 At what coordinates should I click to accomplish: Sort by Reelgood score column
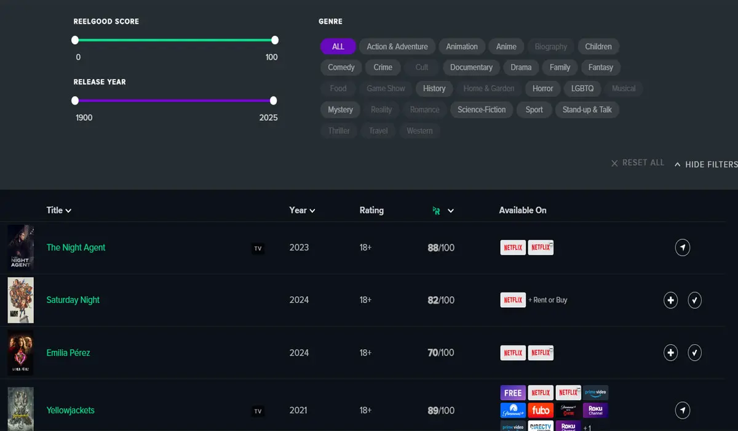(x=443, y=211)
